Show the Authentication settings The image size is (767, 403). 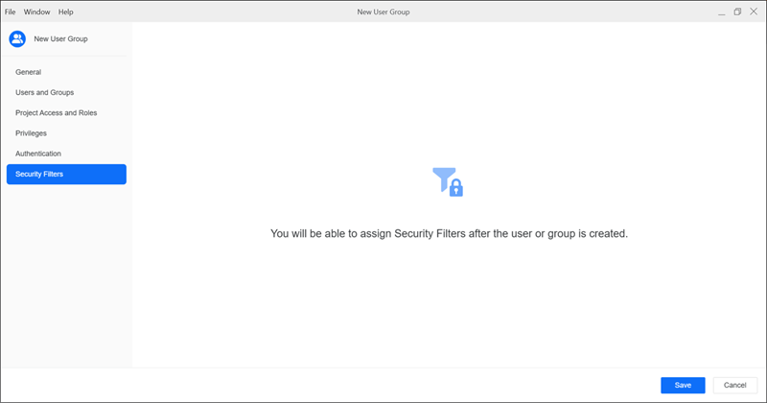[38, 154]
